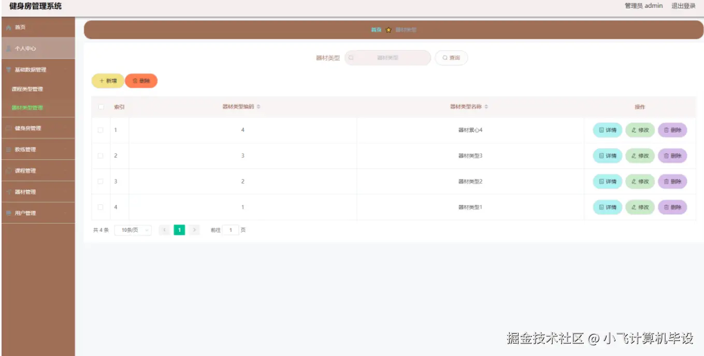Expand the 课程管理 menu arrow
Screen dimensions: 704x356
pyautogui.click(x=65, y=171)
